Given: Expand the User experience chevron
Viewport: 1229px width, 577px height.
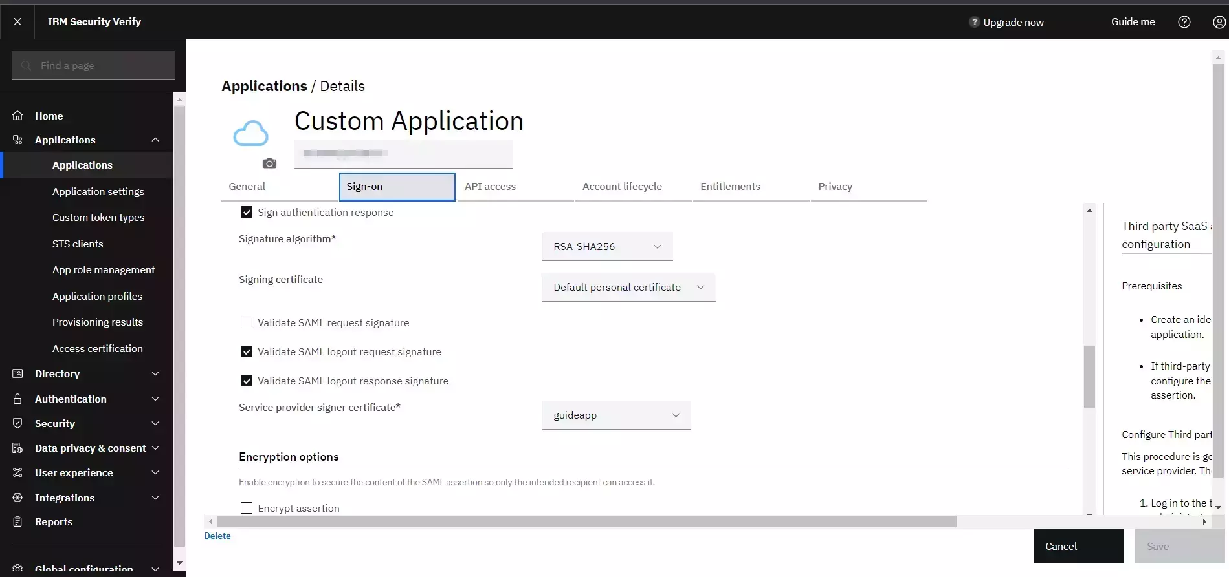Looking at the screenshot, I should point(155,472).
